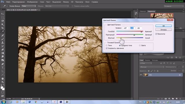This screenshot has height=104, width=185.
Task: Click the lock icon on the Фон layer
Action: click(x=180, y=75)
